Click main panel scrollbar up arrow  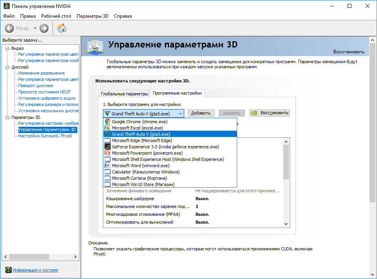click(x=372, y=40)
